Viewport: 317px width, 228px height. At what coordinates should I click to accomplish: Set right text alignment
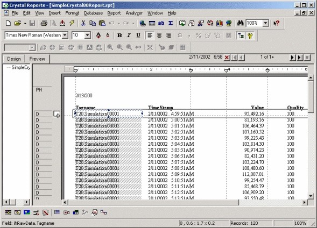[168, 35]
